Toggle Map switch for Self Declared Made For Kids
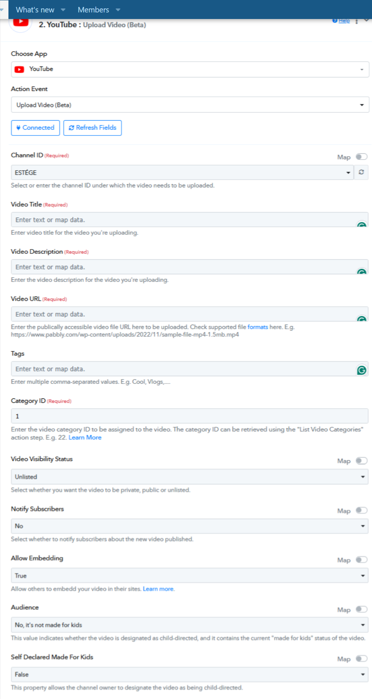The height and width of the screenshot is (699, 372). 361,658
